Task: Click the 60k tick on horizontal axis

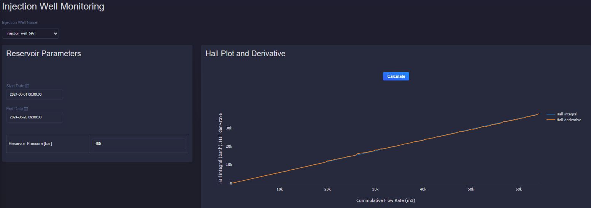Action: pos(518,189)
